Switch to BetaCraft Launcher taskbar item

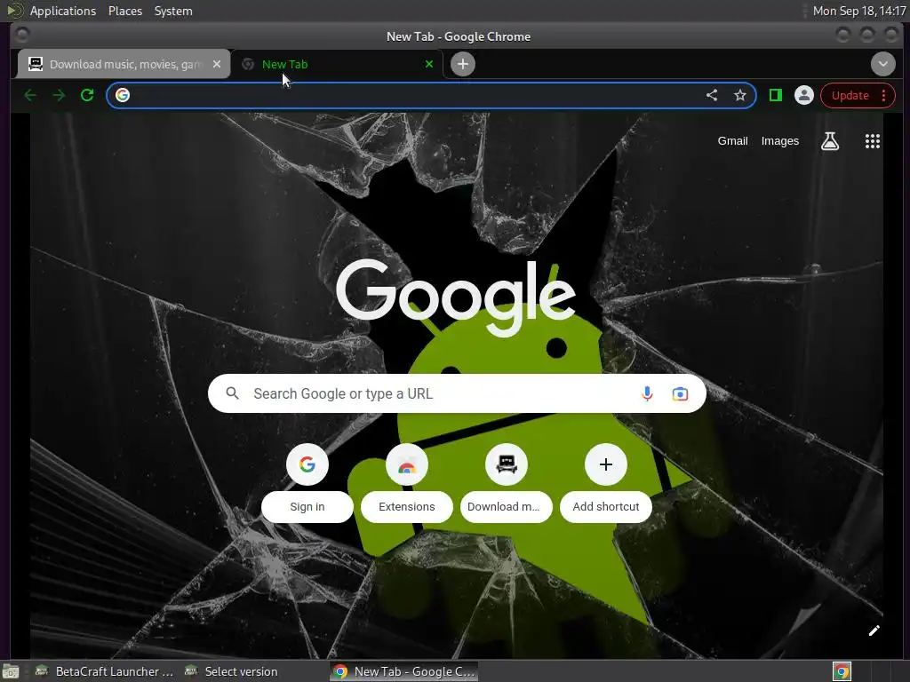click(105, 671)
